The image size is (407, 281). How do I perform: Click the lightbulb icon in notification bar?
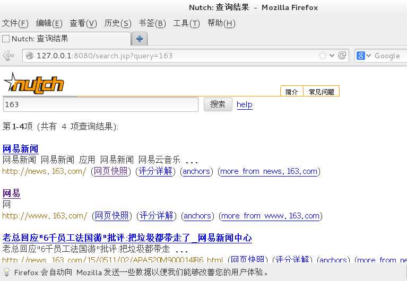click(6, 272)
